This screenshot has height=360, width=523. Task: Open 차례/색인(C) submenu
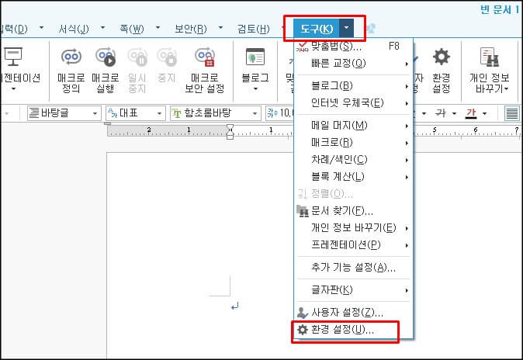[354, 160]
